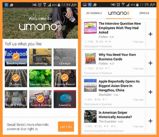Tap the Let's Go button
The image size is (159, 137).
coord(66,127)
